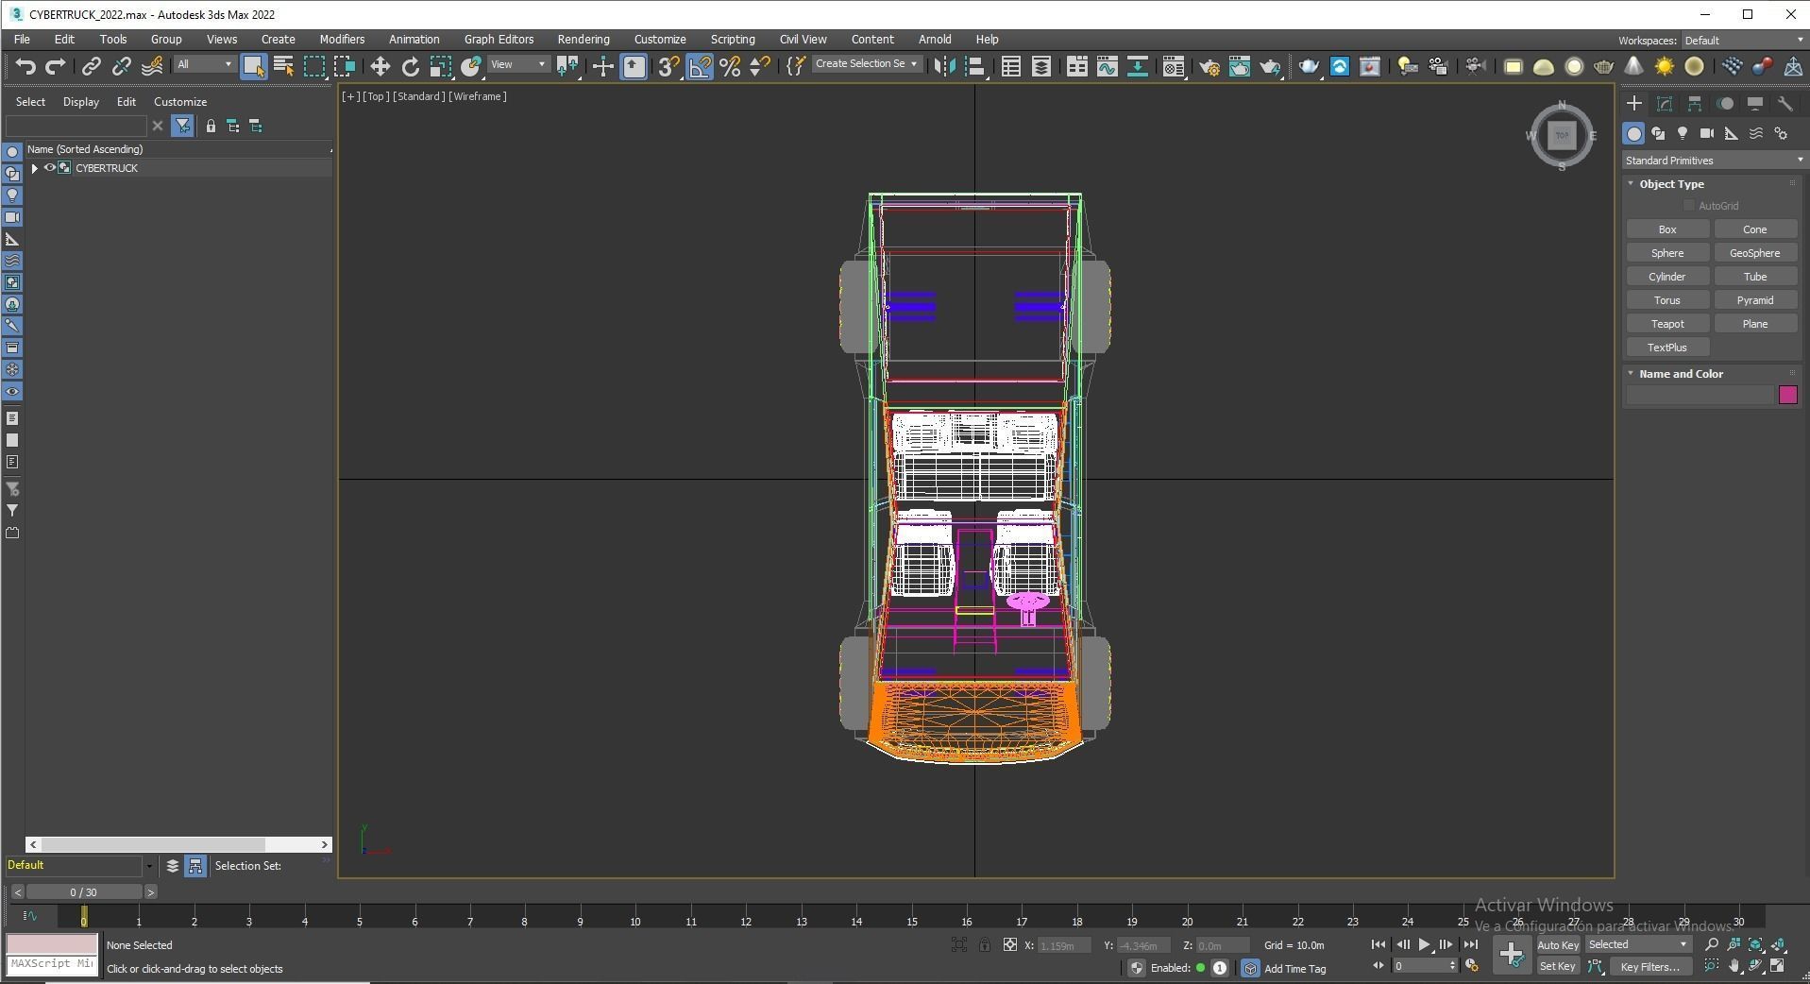Open the Schematic View icon
The image size is (1810, 984).
click(x=1137, y=66)
